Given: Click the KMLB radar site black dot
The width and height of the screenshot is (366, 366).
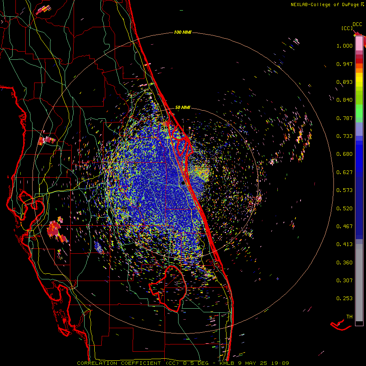Looking at the screenshot, I should click(183, 183).
